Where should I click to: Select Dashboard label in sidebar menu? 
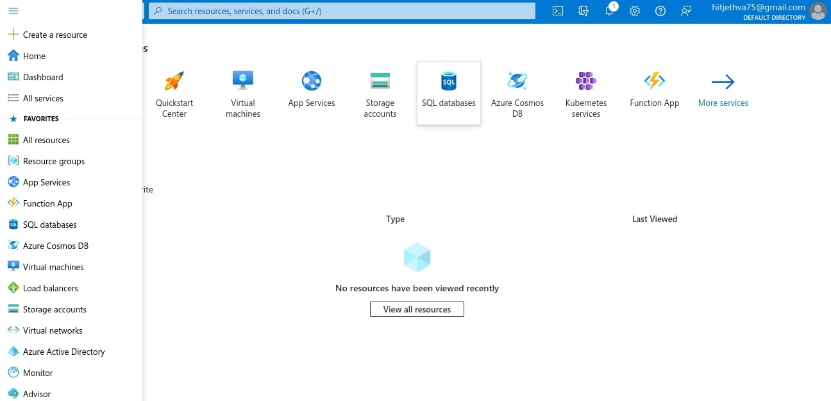click(x=43, y=77)
